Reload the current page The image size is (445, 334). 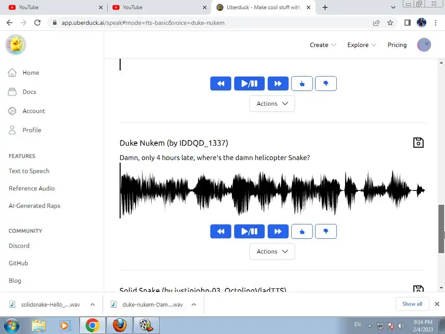pyautogui.click(x=37, y=23)
